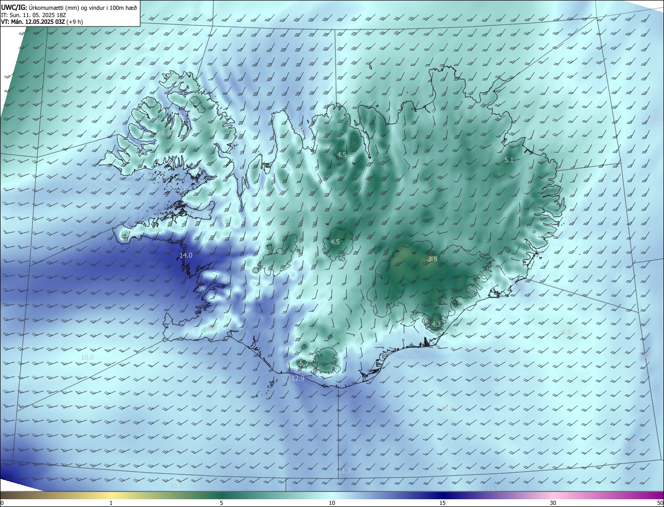Viewport: 664px width, 507px height.
Task: Click the 'VT: Mán. 12.05.2025 03Z (+9 h)' line
Action: coord(42,22)
